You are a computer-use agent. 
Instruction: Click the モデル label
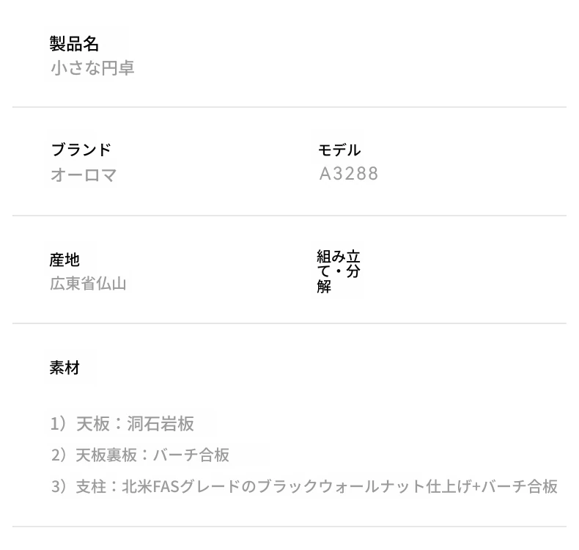(x=339, y=150)
